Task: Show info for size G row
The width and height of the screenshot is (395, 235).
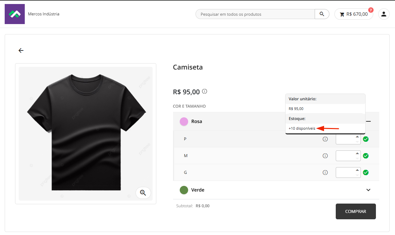Action: pos(325,172)
